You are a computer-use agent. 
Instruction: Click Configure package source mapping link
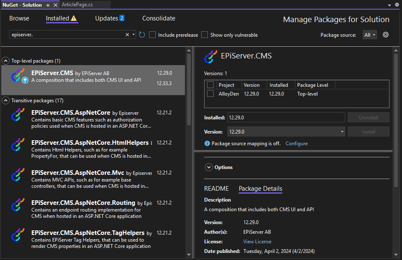coord(296,144)
